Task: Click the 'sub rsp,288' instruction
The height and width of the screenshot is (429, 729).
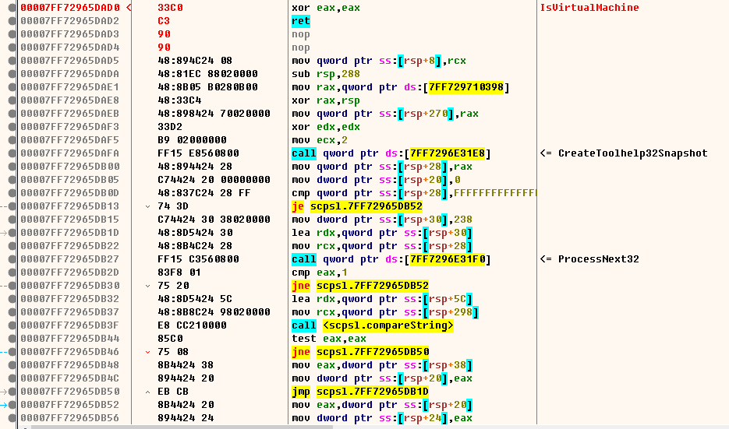Action: (x=325, y=74)
